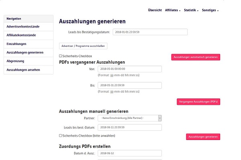Expand the Affiliates dropdown menu

173,10
